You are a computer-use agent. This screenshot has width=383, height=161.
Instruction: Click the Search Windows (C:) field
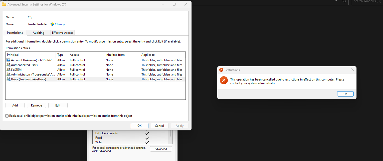[x=367, y=1]
